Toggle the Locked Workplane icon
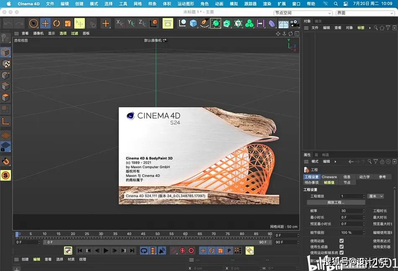The image size is (398, 271). [5, 147]
